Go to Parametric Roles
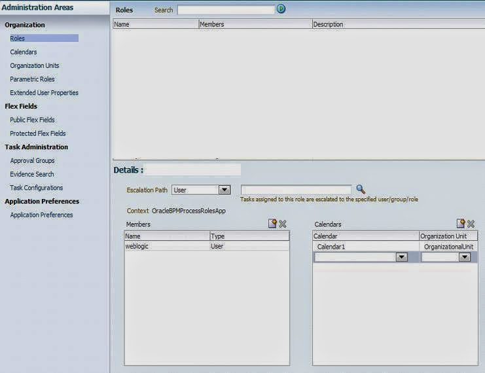 [x=32, y=79]
